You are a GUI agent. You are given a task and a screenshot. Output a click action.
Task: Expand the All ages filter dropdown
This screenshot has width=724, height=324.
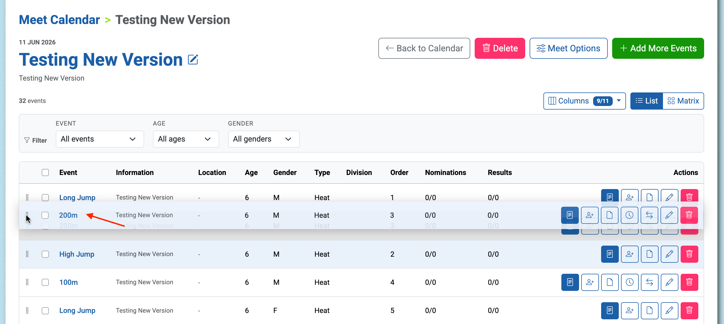point(186,139)
